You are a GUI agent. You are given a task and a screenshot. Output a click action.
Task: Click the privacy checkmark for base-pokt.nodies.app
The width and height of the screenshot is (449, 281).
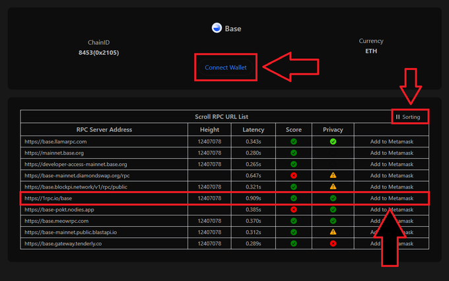(x=333, y=210)
